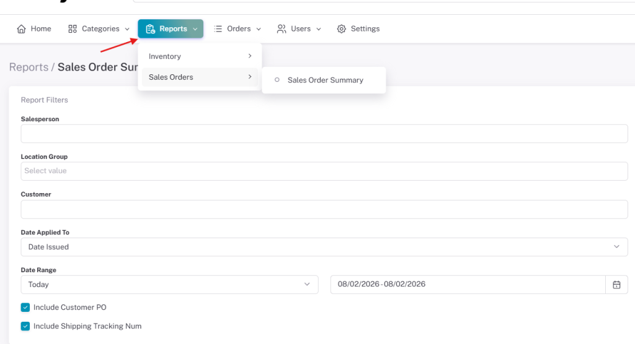The height and width of the screenshot is (344, 635).
Task: Go to the Home menu item
Action: (x=34, y=28)
